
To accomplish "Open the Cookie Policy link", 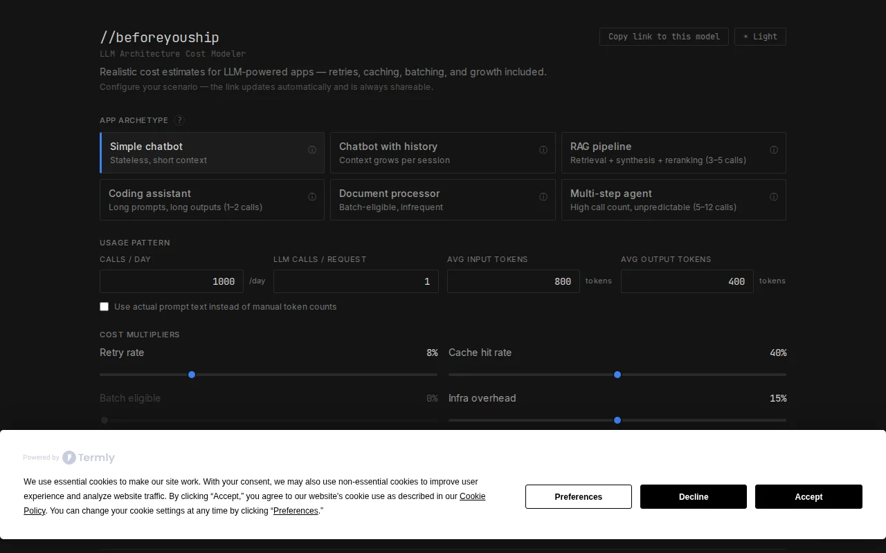I will (473, 496).
